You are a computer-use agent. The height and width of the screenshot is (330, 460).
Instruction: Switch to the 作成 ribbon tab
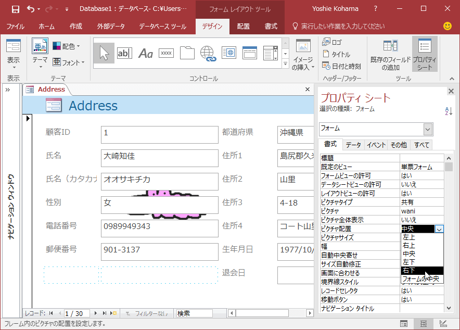(x=75, y=27)
